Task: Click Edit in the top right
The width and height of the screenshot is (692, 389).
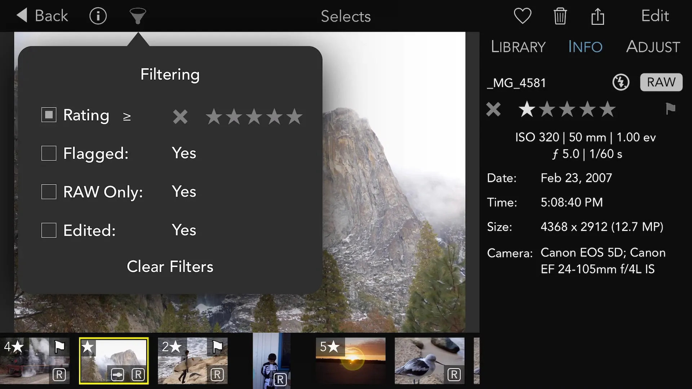Action: click(655, 16)
